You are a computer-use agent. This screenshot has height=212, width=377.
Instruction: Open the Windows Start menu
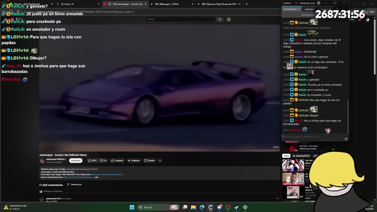click(132, 207)
